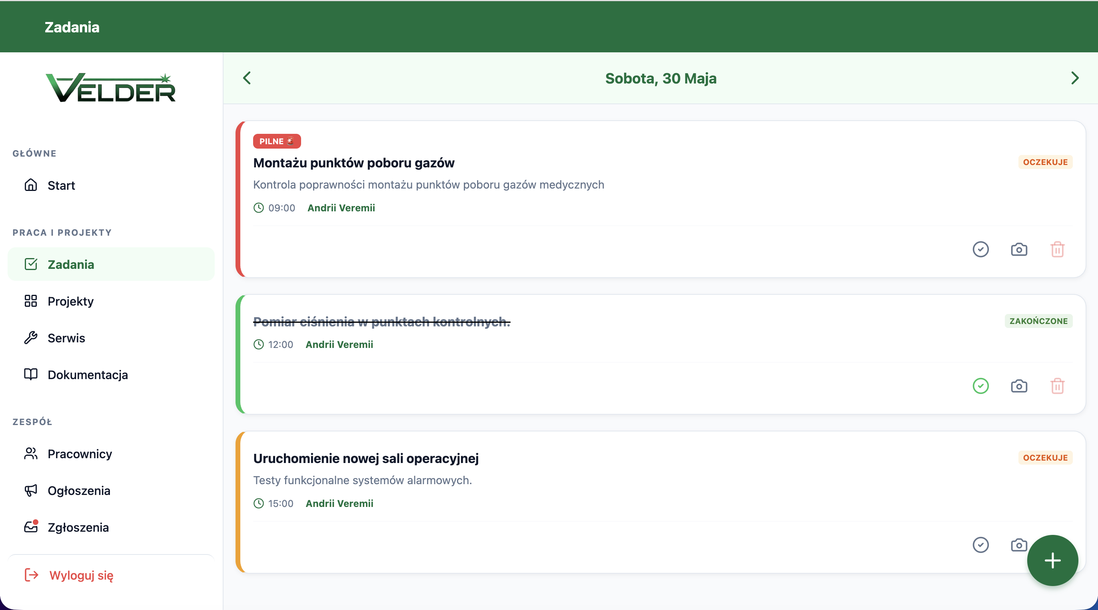Open Projekty section
This screenshot has width=1098, height=610.
[x=111, y=301]
